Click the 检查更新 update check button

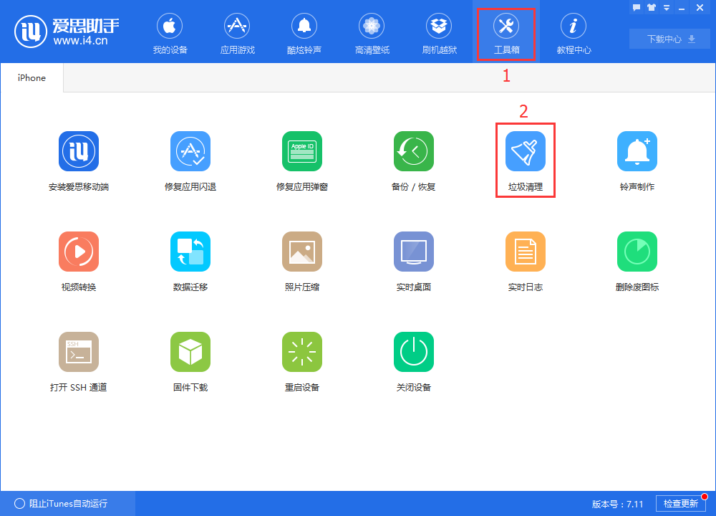[682, 503]
